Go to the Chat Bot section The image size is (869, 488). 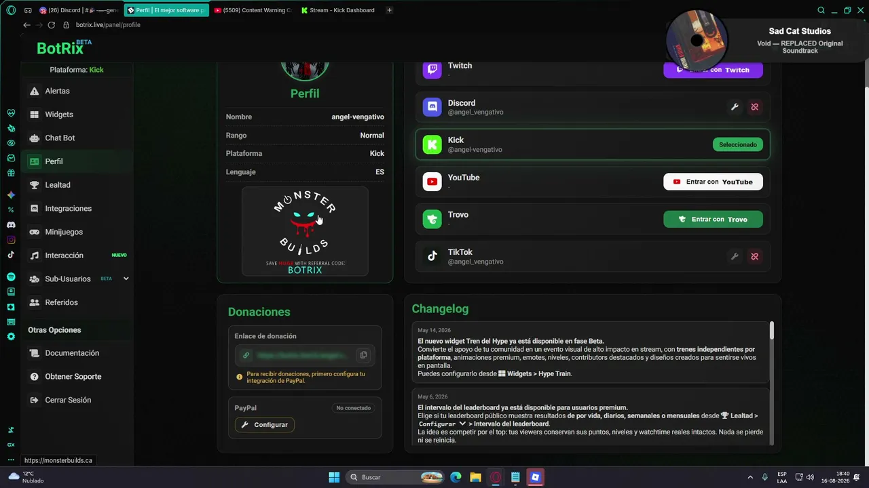pyautogui.click(x=60, y=138)
